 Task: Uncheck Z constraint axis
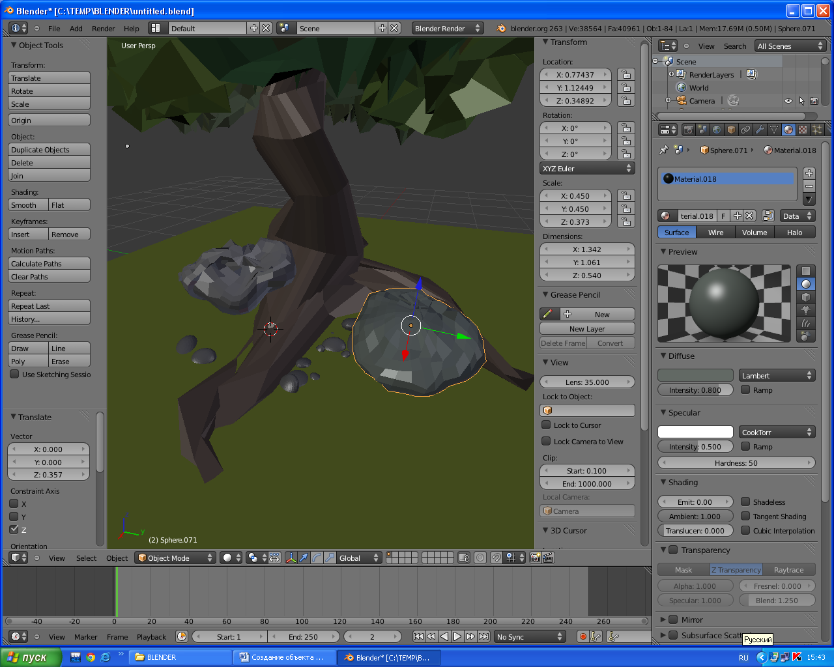click(14, 530)
